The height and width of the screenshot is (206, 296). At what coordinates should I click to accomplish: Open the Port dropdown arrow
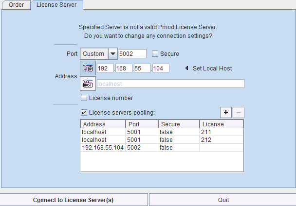tap(113, 54)
